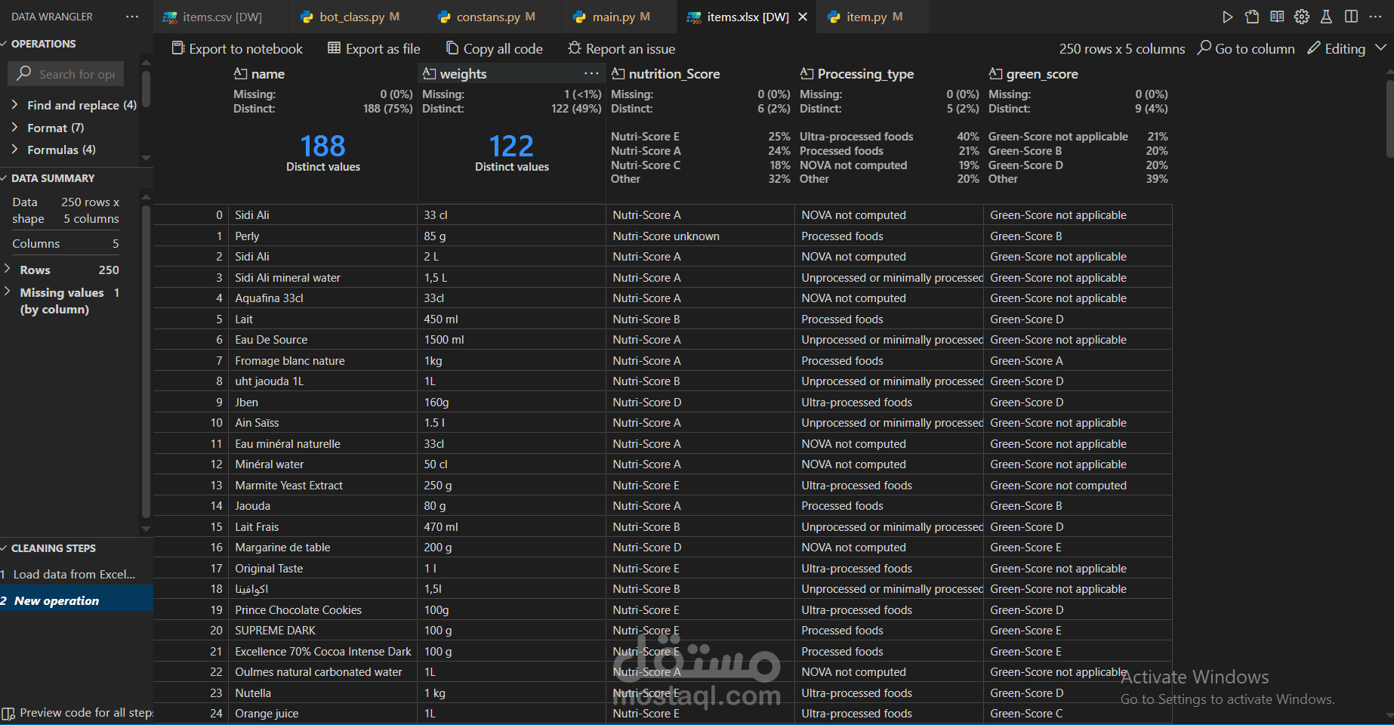Click the green_score column type icon
Screen dimensions: 1394x725
point(996,73)
